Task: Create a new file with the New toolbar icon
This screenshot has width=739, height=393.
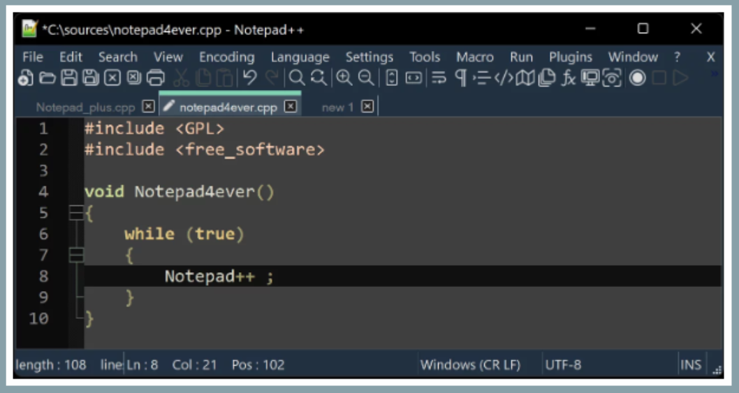Action: click(x=25, y=77)
